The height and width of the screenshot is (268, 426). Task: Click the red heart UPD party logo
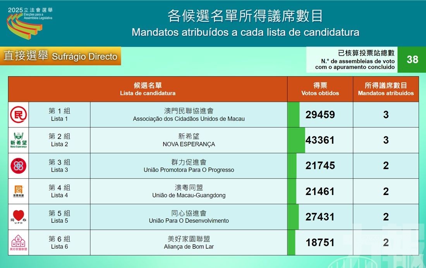pos(19,217)
